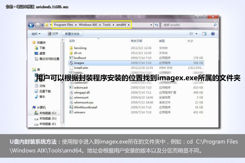Open recent pages dropdown beside Forward arrow

pyautogui.click(x=42, y=25)
